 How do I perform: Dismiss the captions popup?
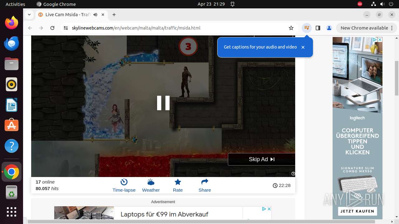[303, 47]
